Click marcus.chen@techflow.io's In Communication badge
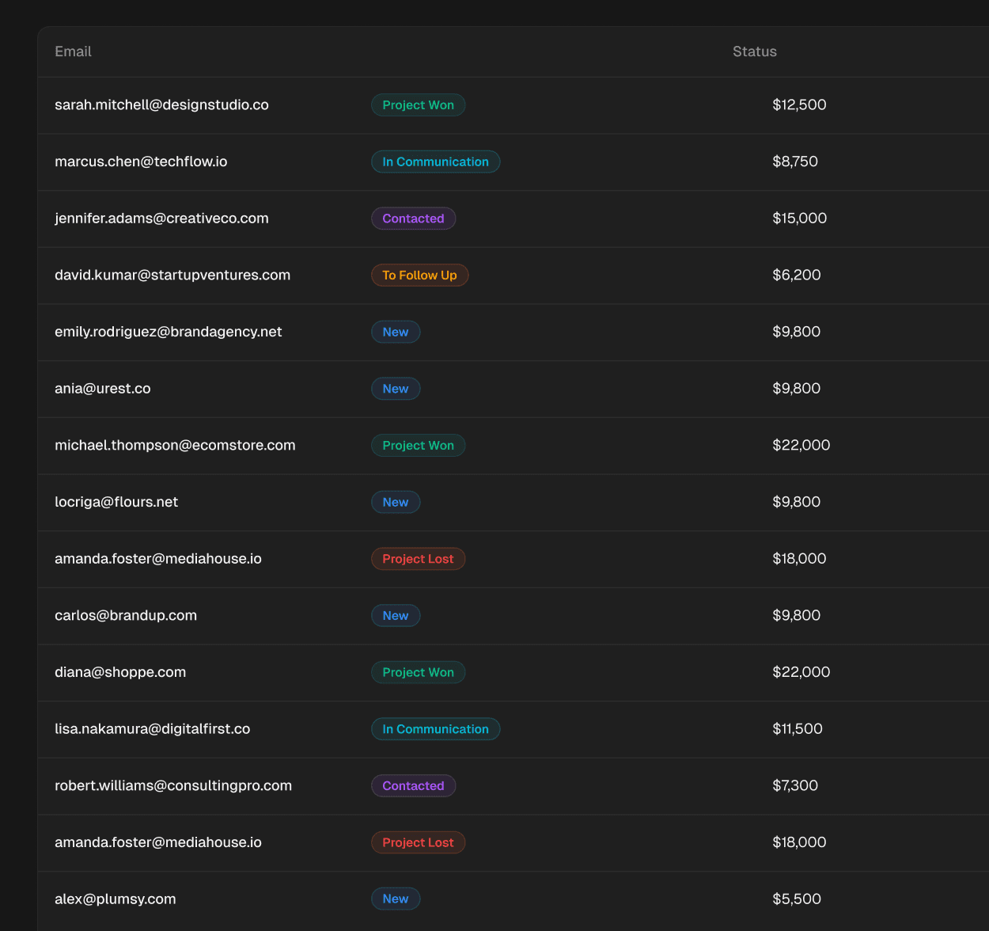Image resolution: width=989 pixels, height=931 pixels. coord(435,161)
